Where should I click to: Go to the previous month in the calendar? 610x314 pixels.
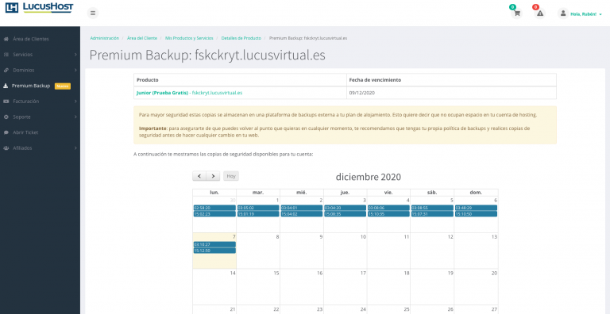199,176
